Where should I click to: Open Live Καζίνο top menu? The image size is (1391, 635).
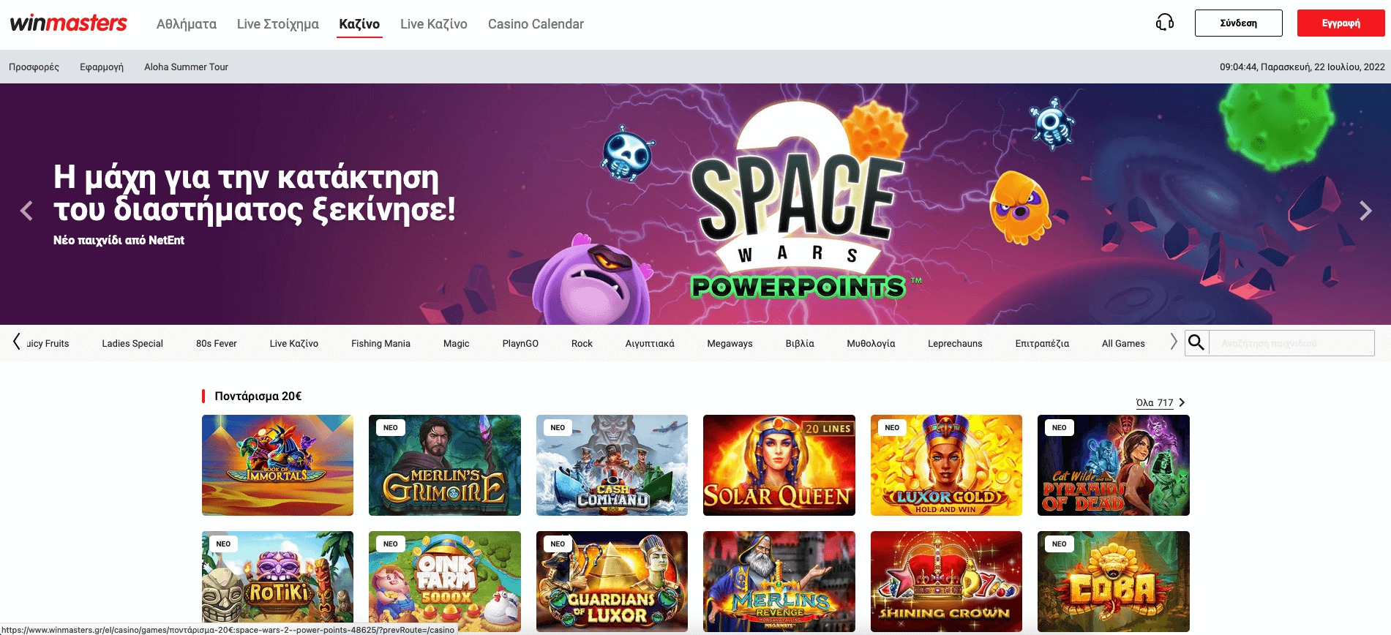[434, 24]
